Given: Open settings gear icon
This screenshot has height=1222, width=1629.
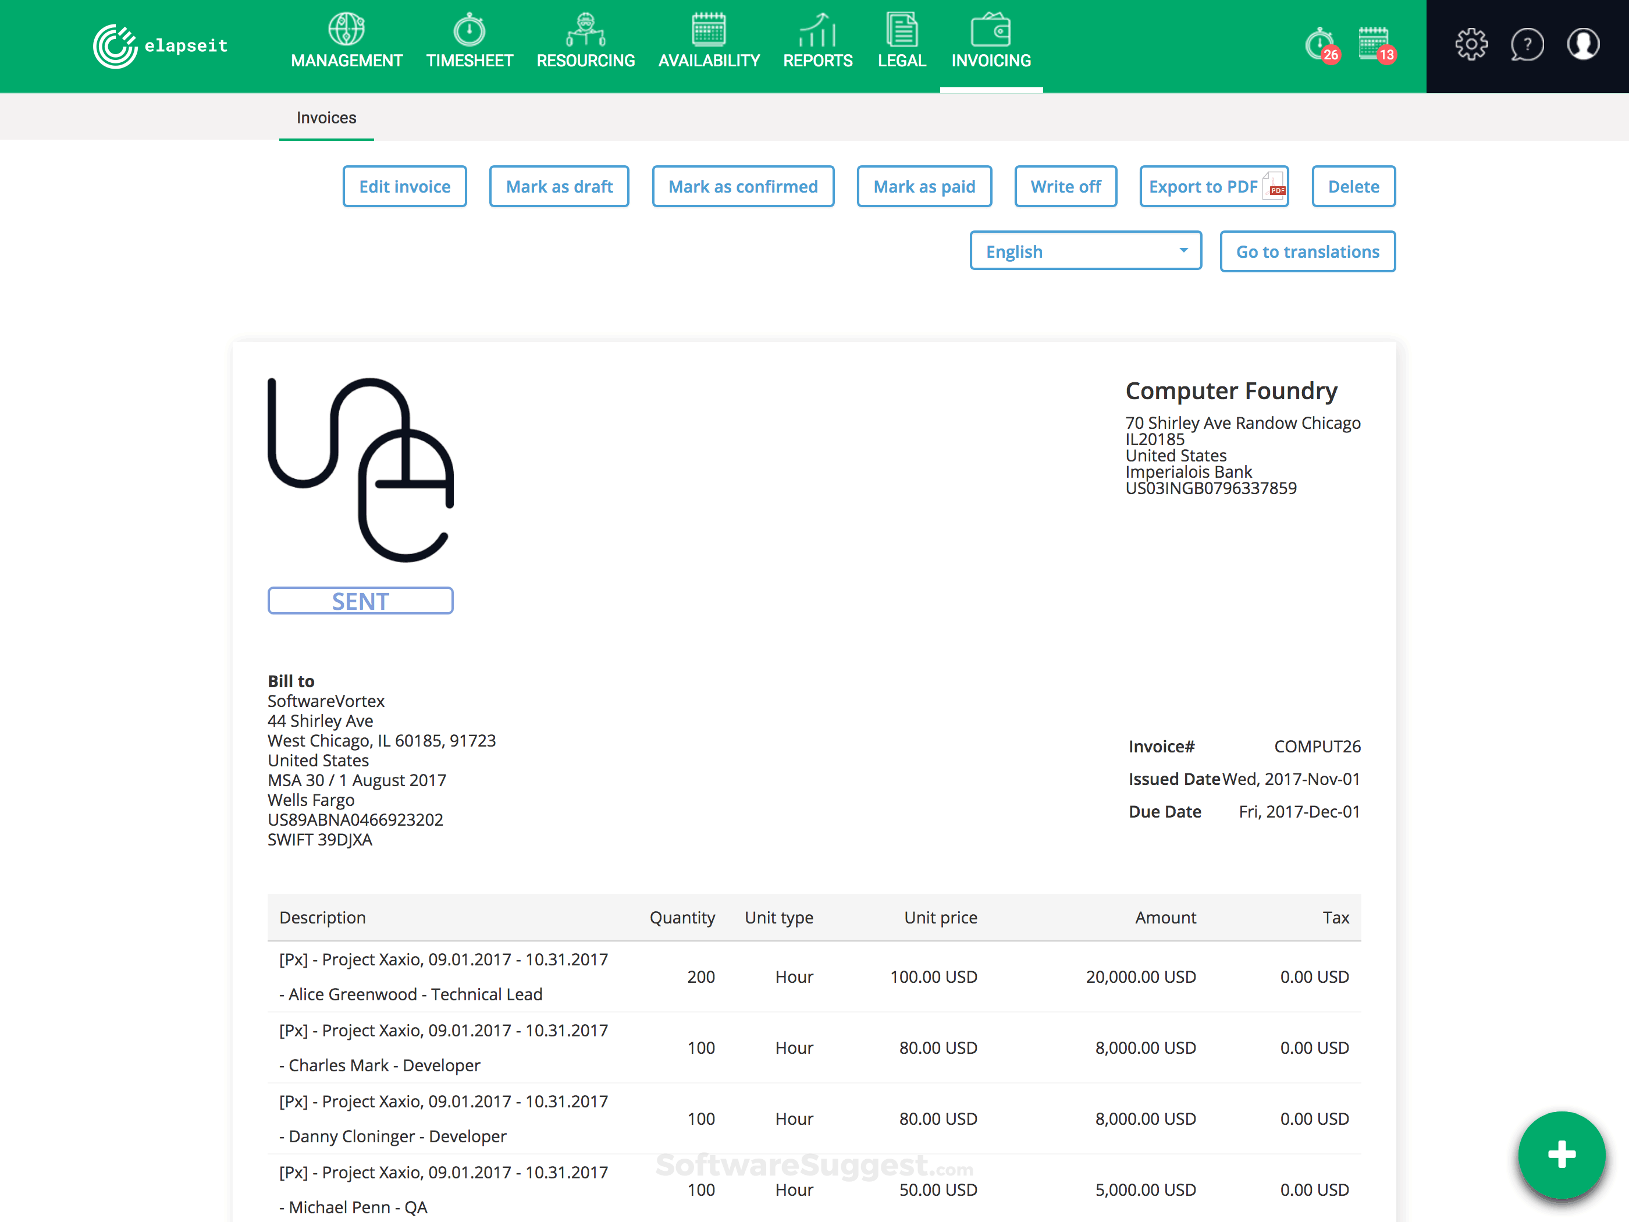Looking at the screenshot, I should pos(1471,45).
